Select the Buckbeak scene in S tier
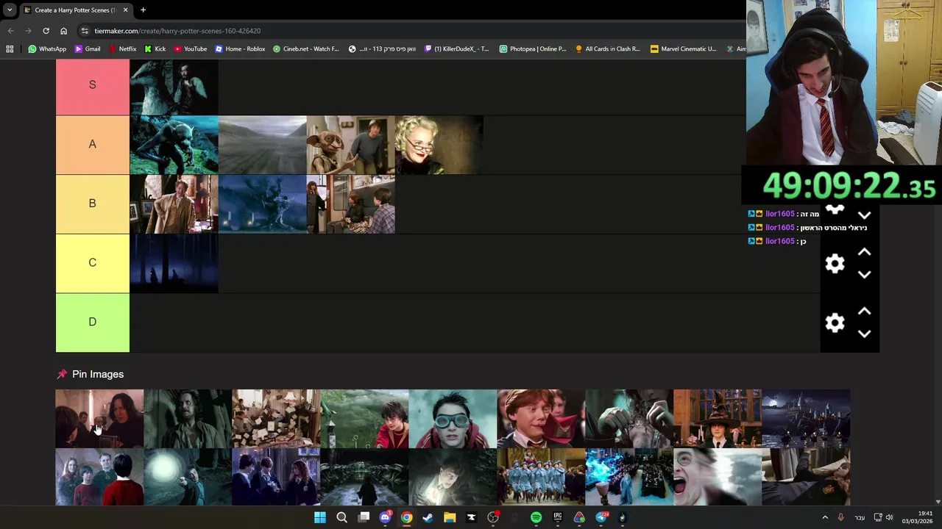 (174, 87)
